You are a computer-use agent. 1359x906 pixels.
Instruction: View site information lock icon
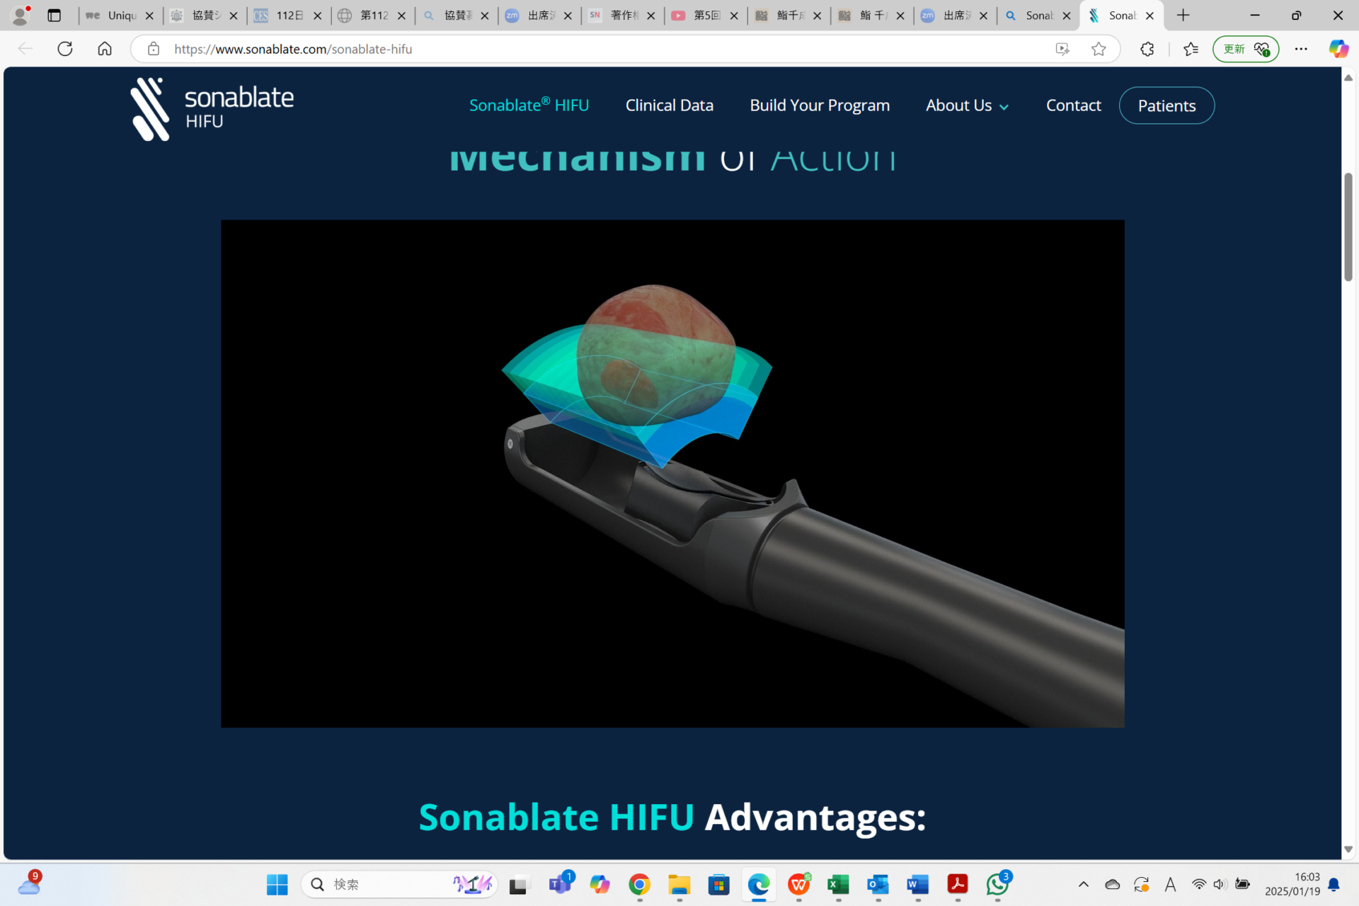tap(154, 49)
